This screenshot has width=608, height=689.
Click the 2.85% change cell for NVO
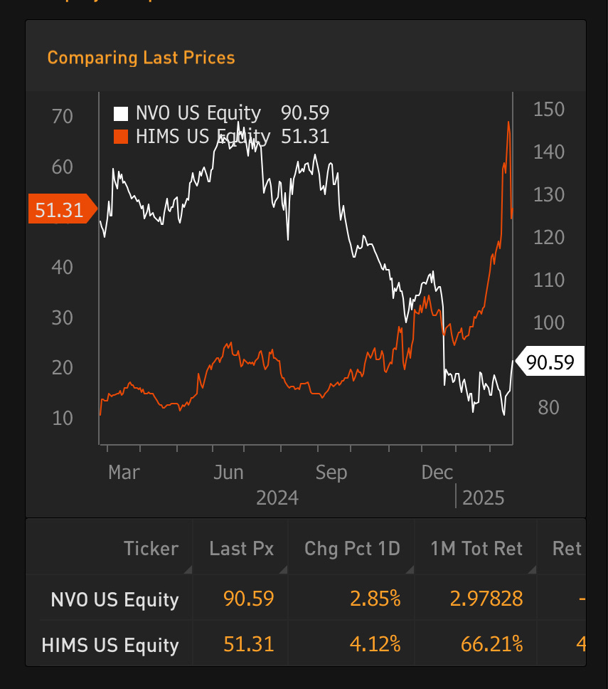pyautogui.click(x=375, y=599)
